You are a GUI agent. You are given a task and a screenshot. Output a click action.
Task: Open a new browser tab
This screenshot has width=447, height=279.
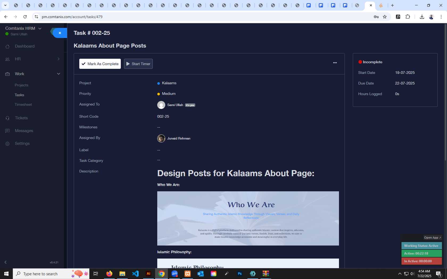coord(392,5)
